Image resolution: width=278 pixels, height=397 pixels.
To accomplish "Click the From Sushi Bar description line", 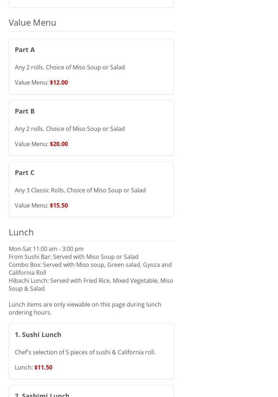I will click(74, 257).
